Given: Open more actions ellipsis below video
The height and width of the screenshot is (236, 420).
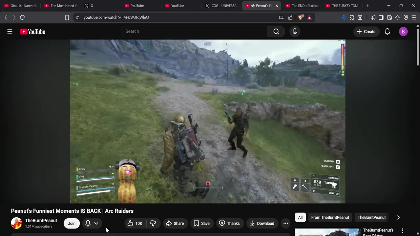Looking at the screenshot, I should [285, 224].
